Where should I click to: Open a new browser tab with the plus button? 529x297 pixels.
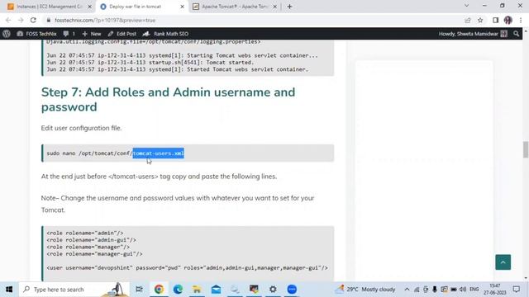[x=289, y=7]
